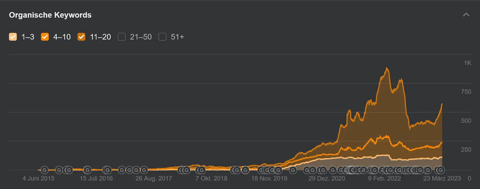Select 'a' update marker just left of 9 Feb. 2022
This screenshot has width=480, height=189.
(363, 170)
